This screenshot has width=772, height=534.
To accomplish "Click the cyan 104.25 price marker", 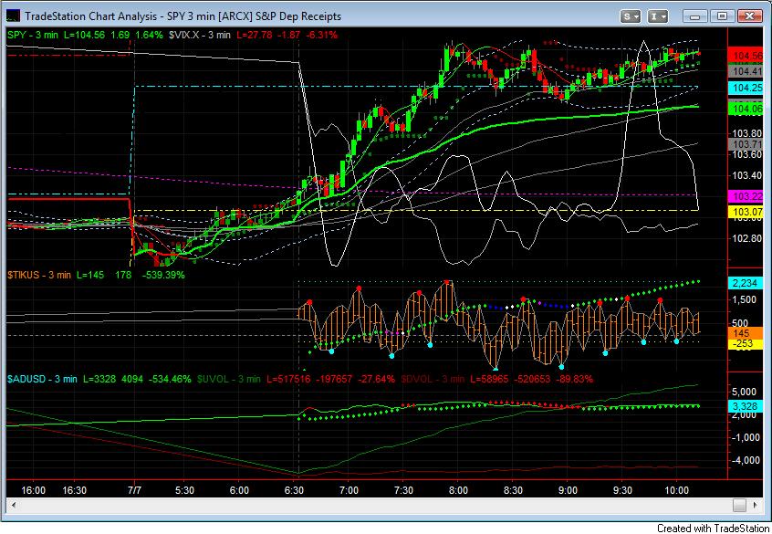I will click(x=746, y=88).
